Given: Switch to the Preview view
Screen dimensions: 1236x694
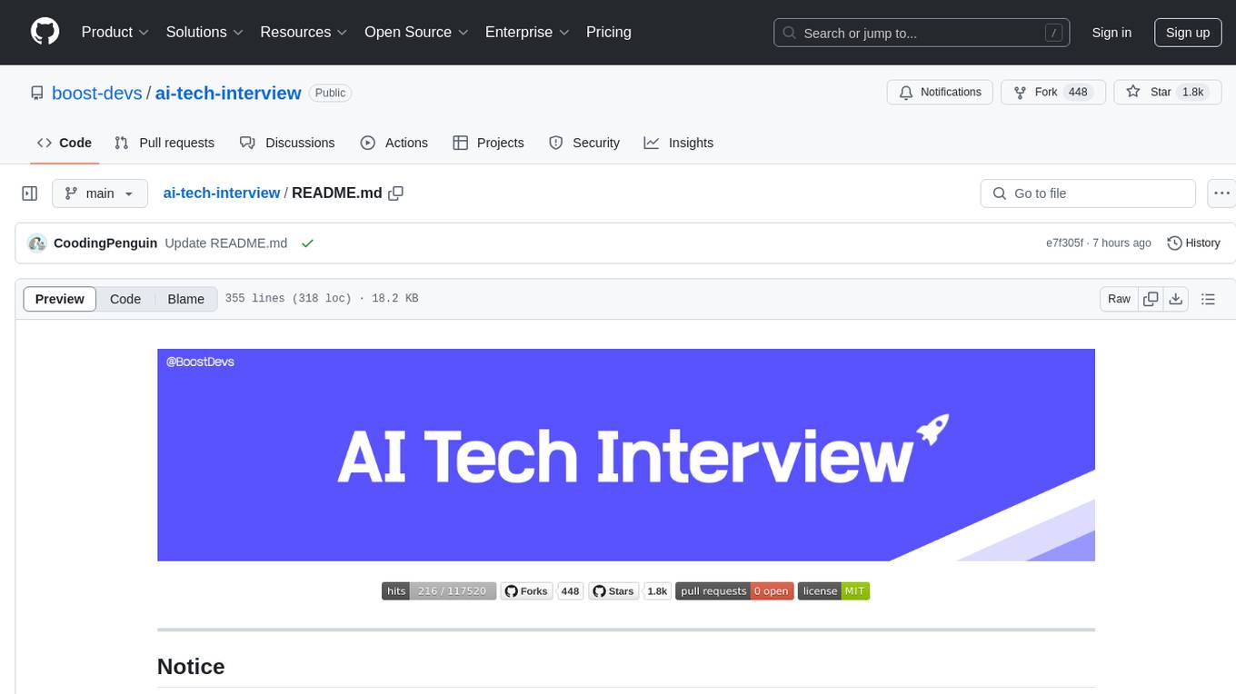Looking at the screenshot, I should tap(60, 299).
